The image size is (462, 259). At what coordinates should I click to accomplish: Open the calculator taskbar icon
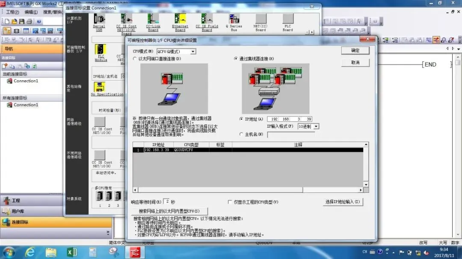point(93,252)
